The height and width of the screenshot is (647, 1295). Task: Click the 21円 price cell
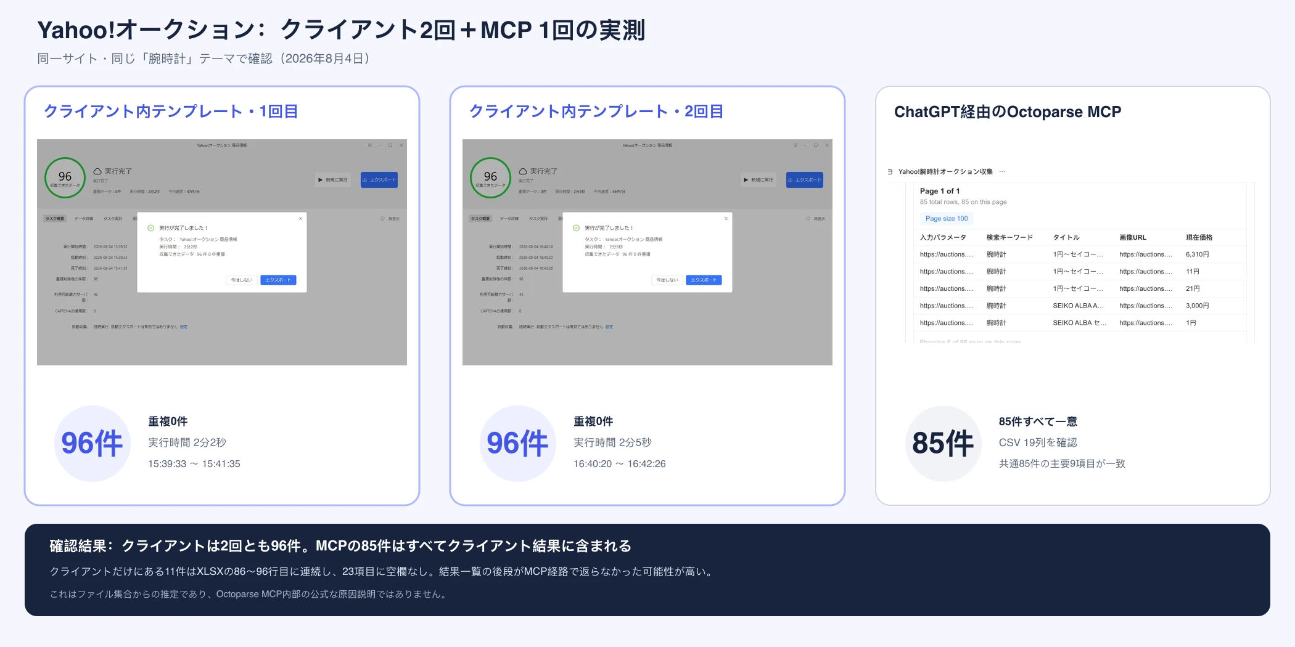point(1192,289)
